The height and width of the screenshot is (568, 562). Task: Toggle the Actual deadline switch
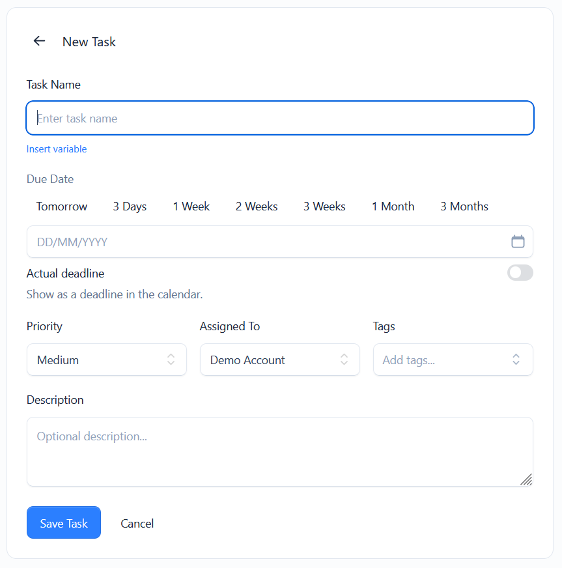pyautogui.click(x=520, y=273)
